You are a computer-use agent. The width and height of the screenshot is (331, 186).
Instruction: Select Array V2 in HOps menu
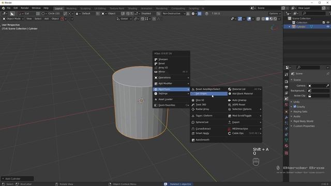coord(171,68)
